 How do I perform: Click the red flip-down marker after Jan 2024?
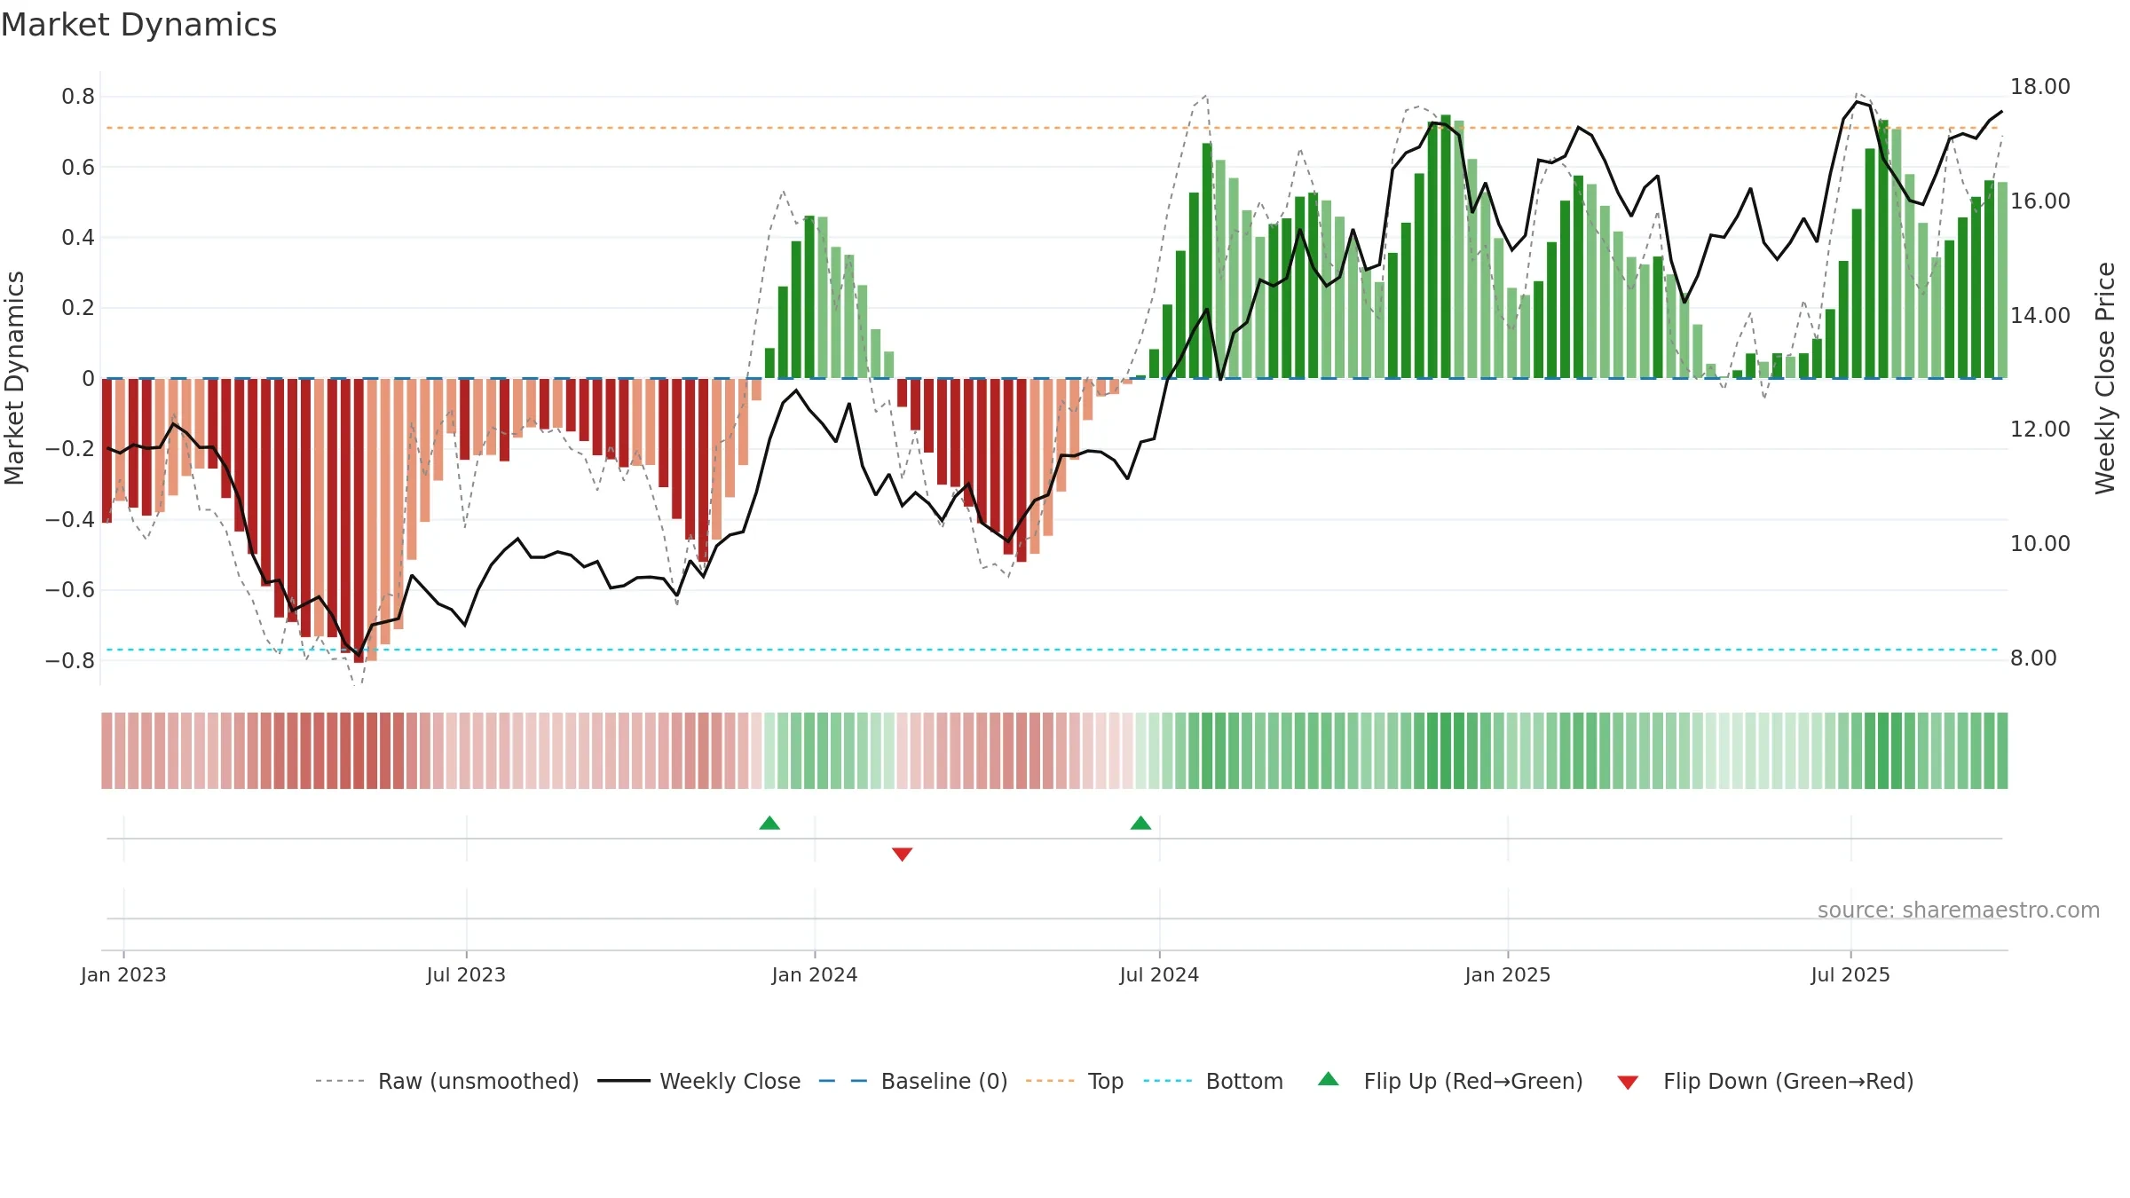902,854
